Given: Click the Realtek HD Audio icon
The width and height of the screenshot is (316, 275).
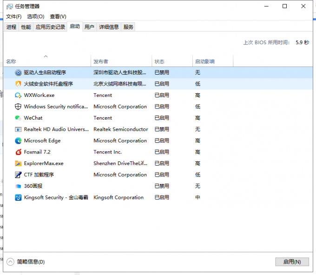Looking at the screenshot, I should 18,129.
